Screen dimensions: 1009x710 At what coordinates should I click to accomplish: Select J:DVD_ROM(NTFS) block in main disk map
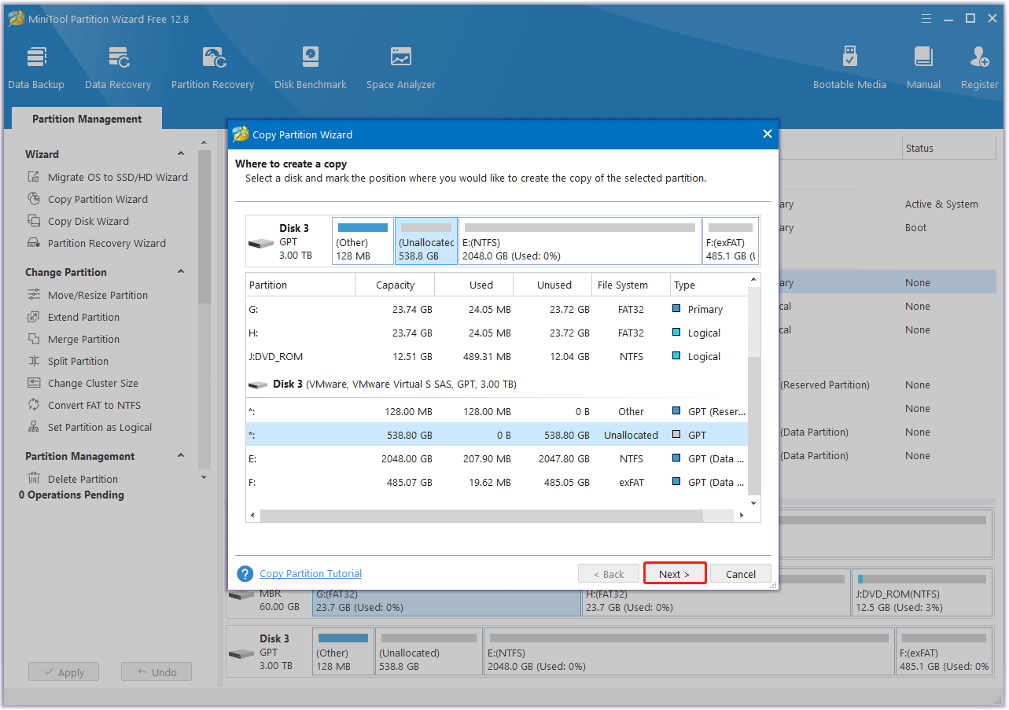click(x=922, y=592)
